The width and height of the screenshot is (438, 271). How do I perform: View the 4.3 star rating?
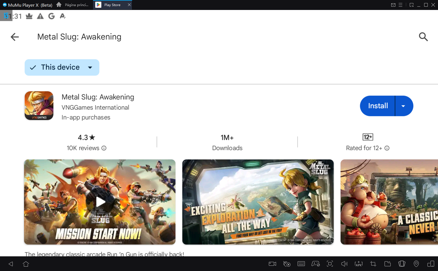(86, 138)
